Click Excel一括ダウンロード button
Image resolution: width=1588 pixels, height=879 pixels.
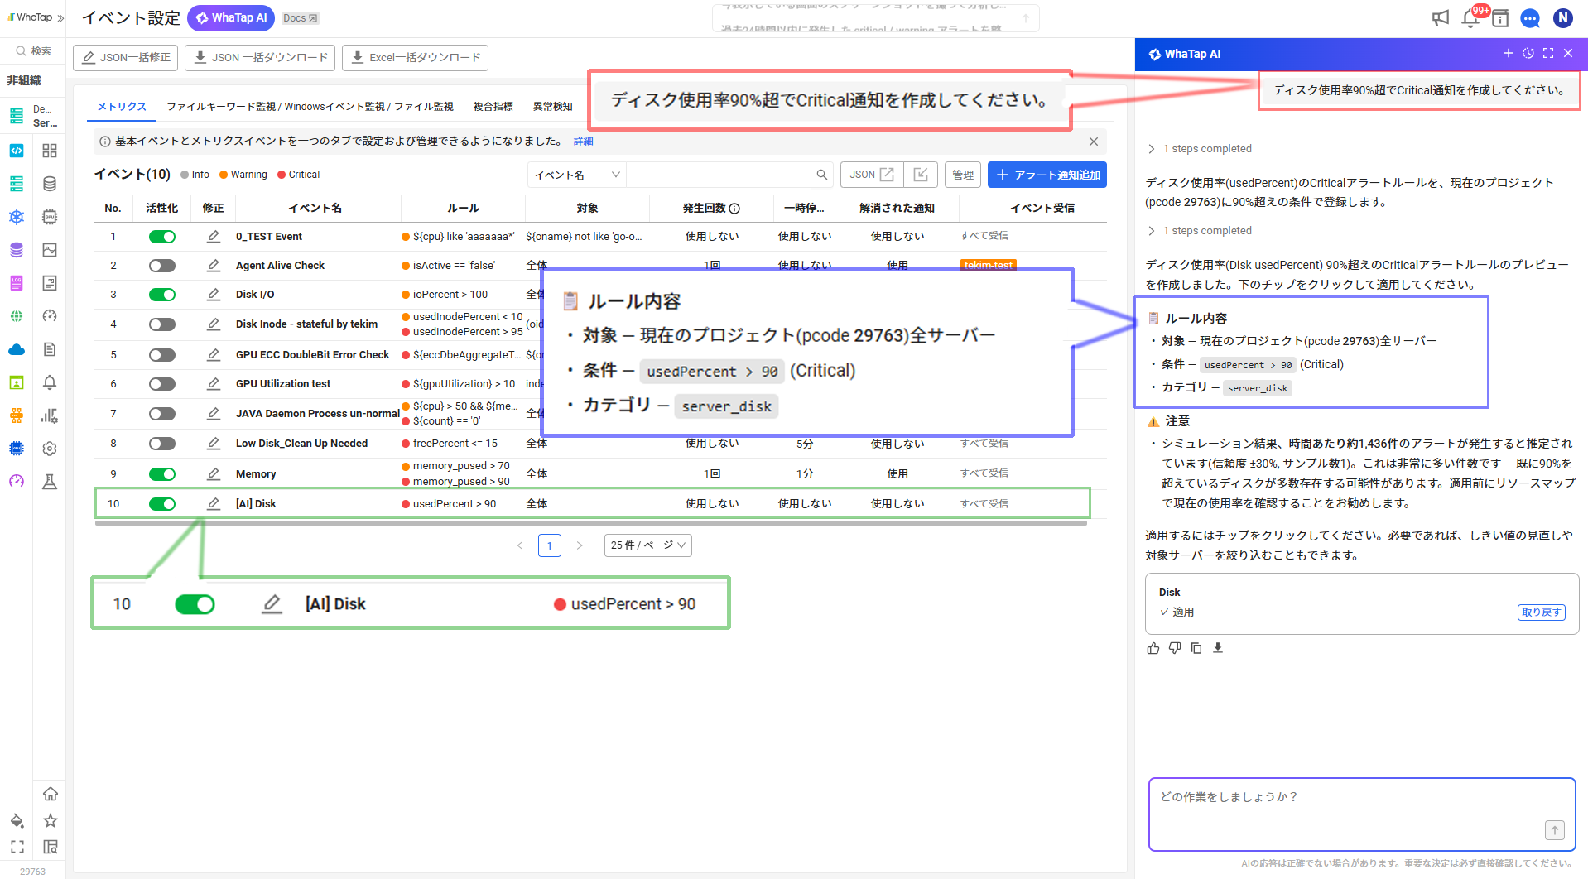(415, 57)
